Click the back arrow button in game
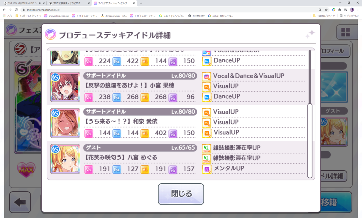Viewport: 362px width, 218px height. click(x=20, y=202)
